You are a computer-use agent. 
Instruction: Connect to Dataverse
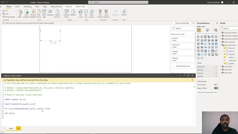coord(50,13)
